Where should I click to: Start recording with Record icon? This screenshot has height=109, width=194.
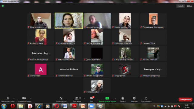pyautogui.click(x=123, y=99)
